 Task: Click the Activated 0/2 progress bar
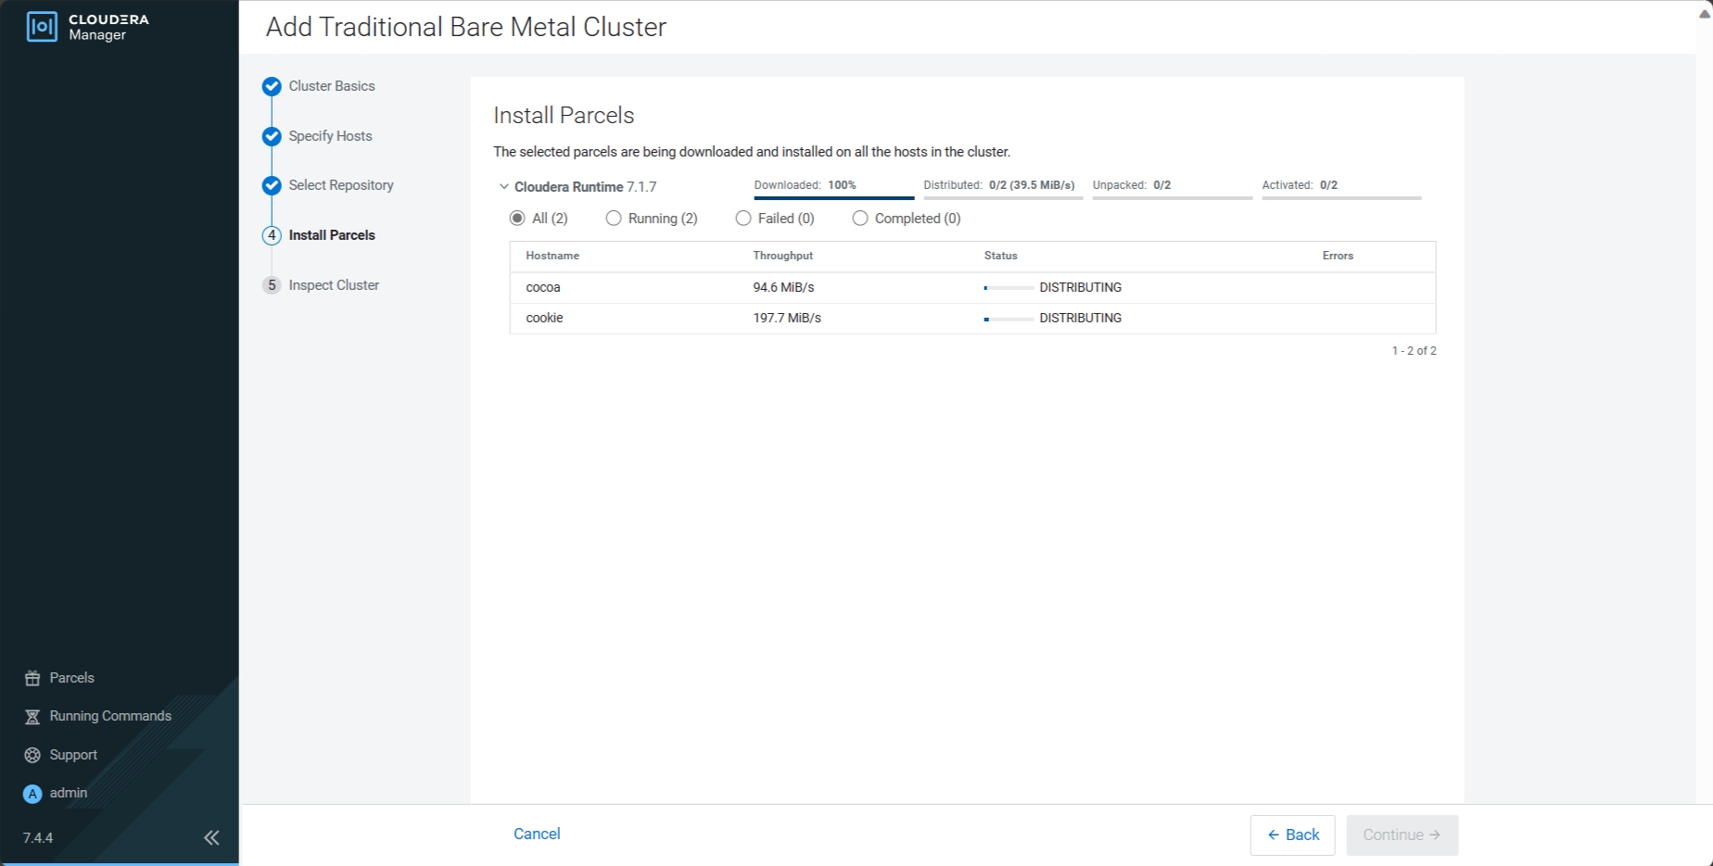[x=1341, y=198]
